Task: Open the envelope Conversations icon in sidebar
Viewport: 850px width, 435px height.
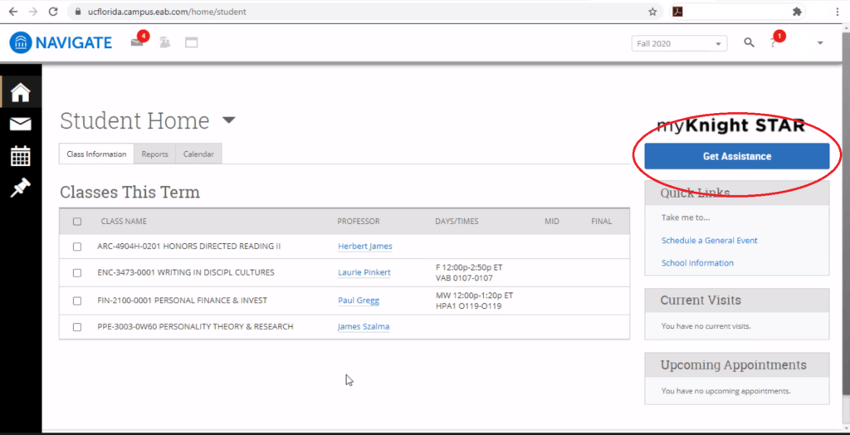Action: (x=21, y=125)
